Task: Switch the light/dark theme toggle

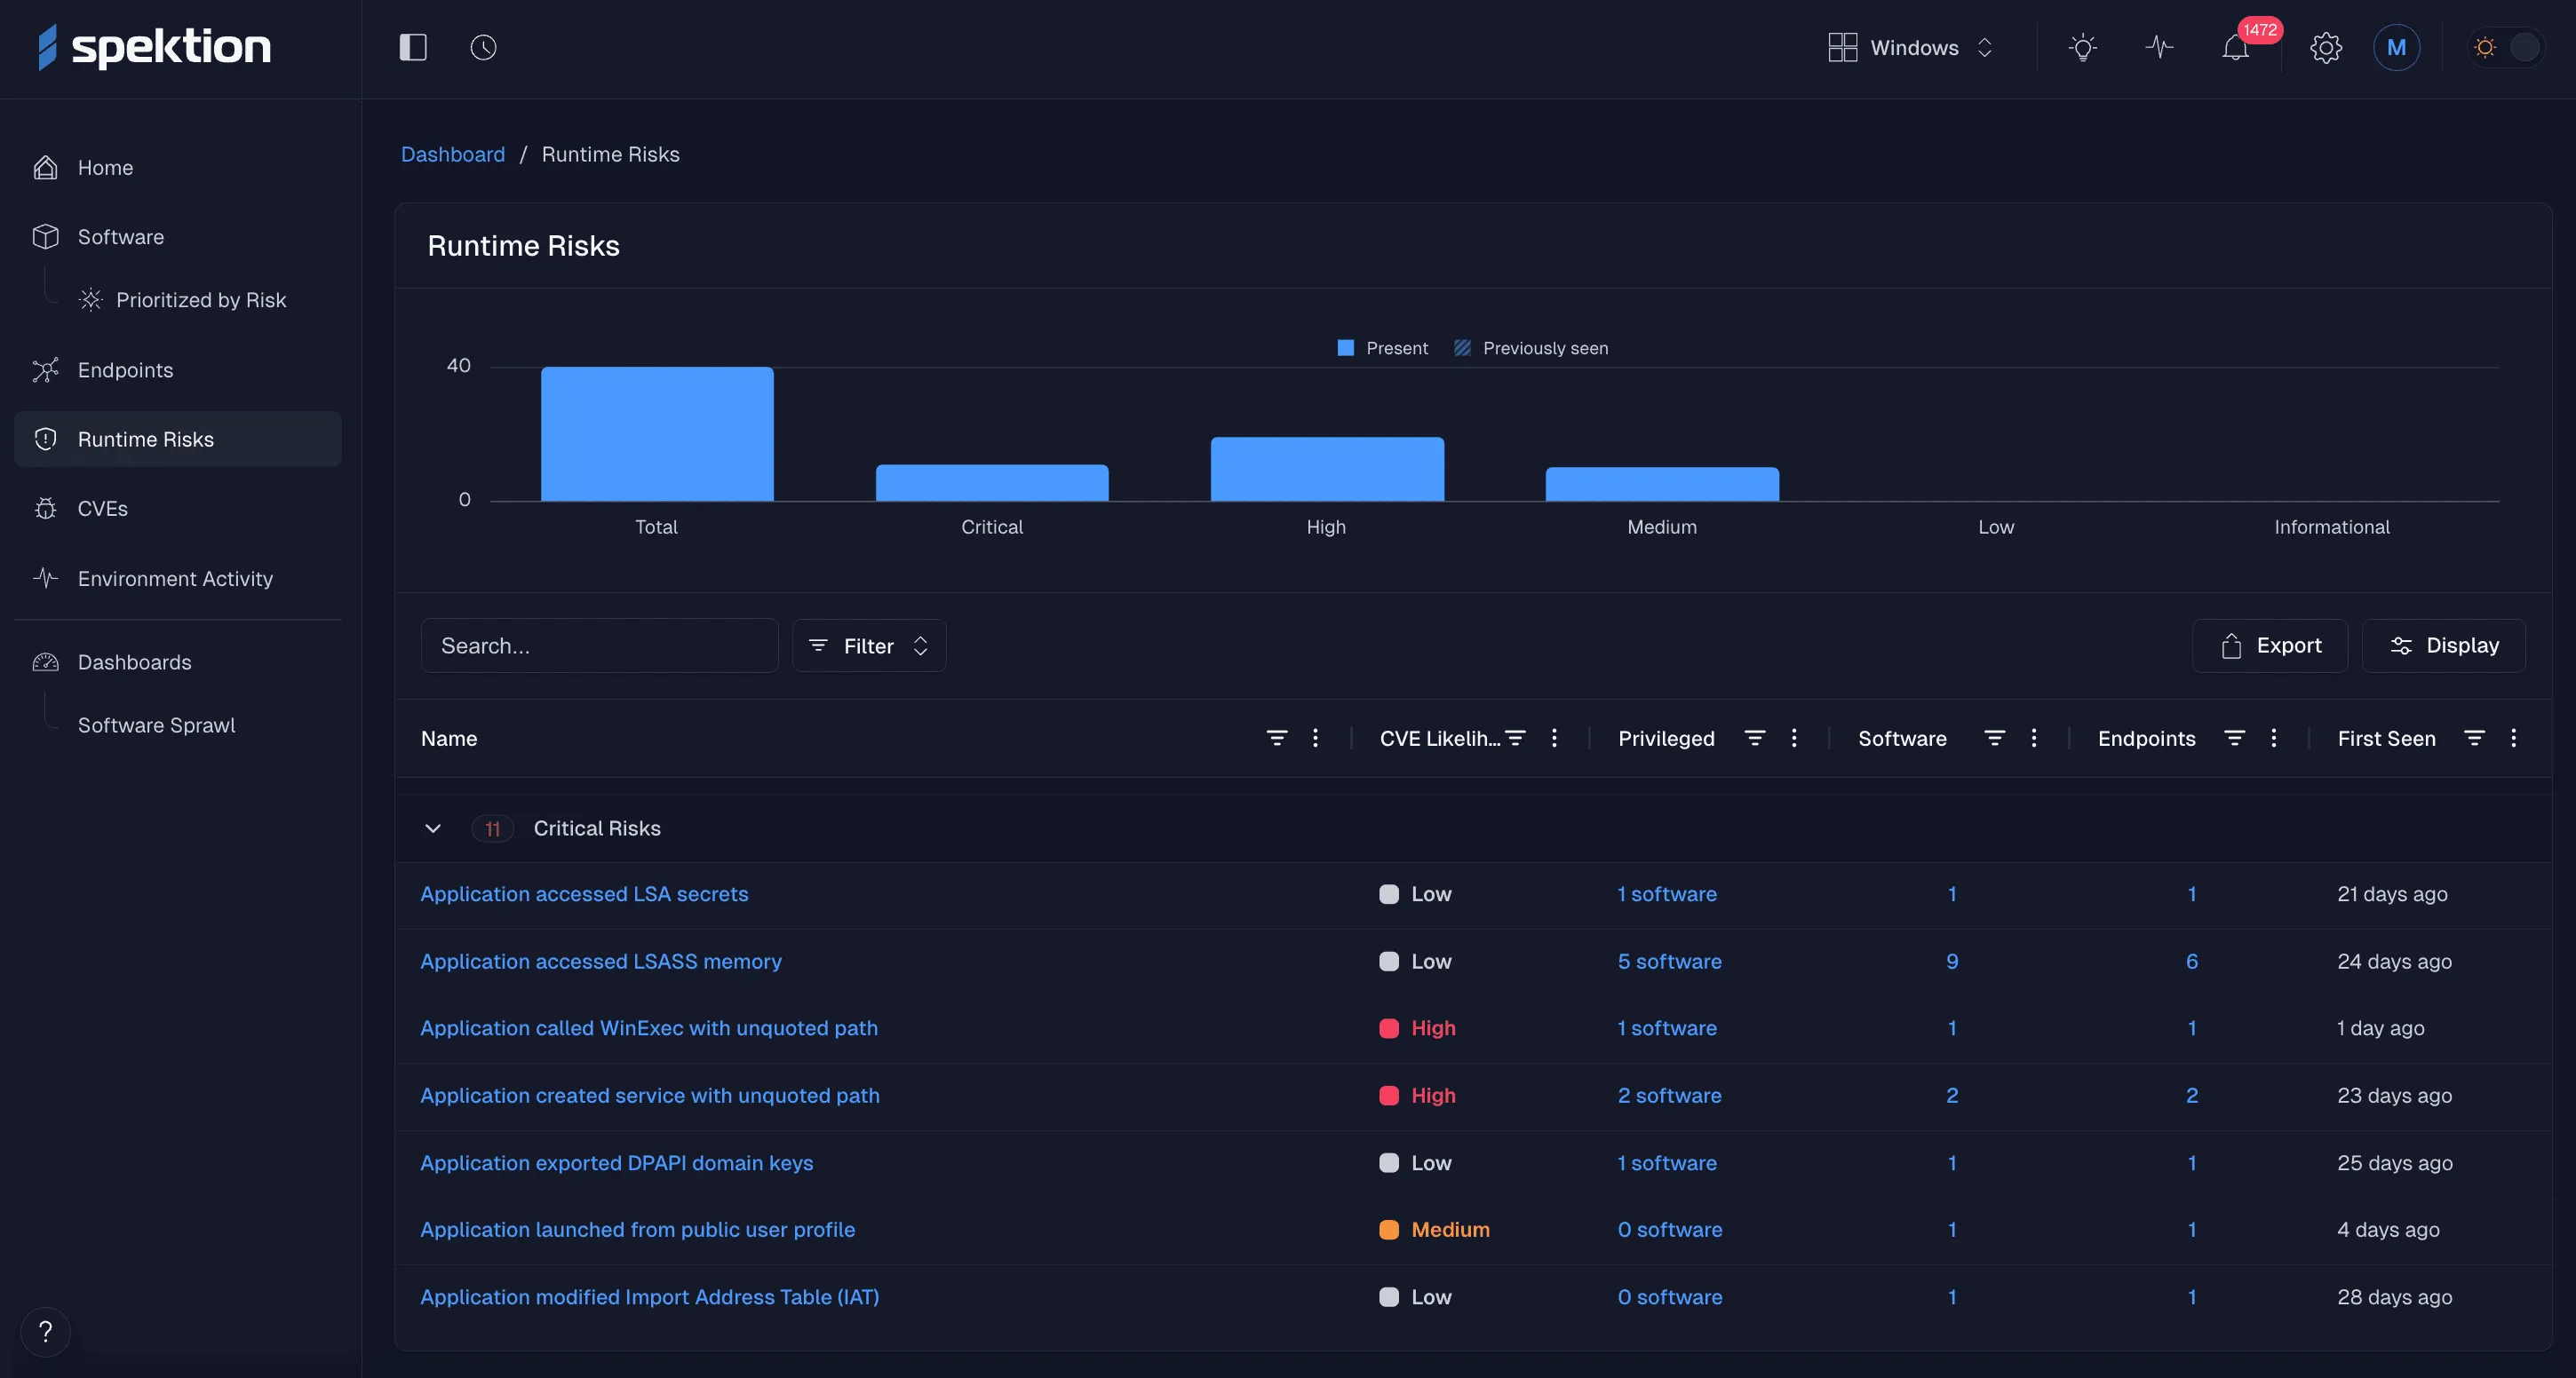Action: (2505, 47)
